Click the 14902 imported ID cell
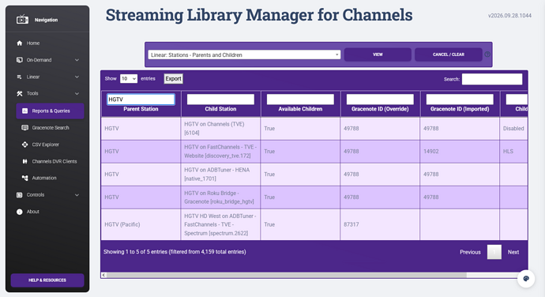 pyautogui.click(x=460, y=152)
